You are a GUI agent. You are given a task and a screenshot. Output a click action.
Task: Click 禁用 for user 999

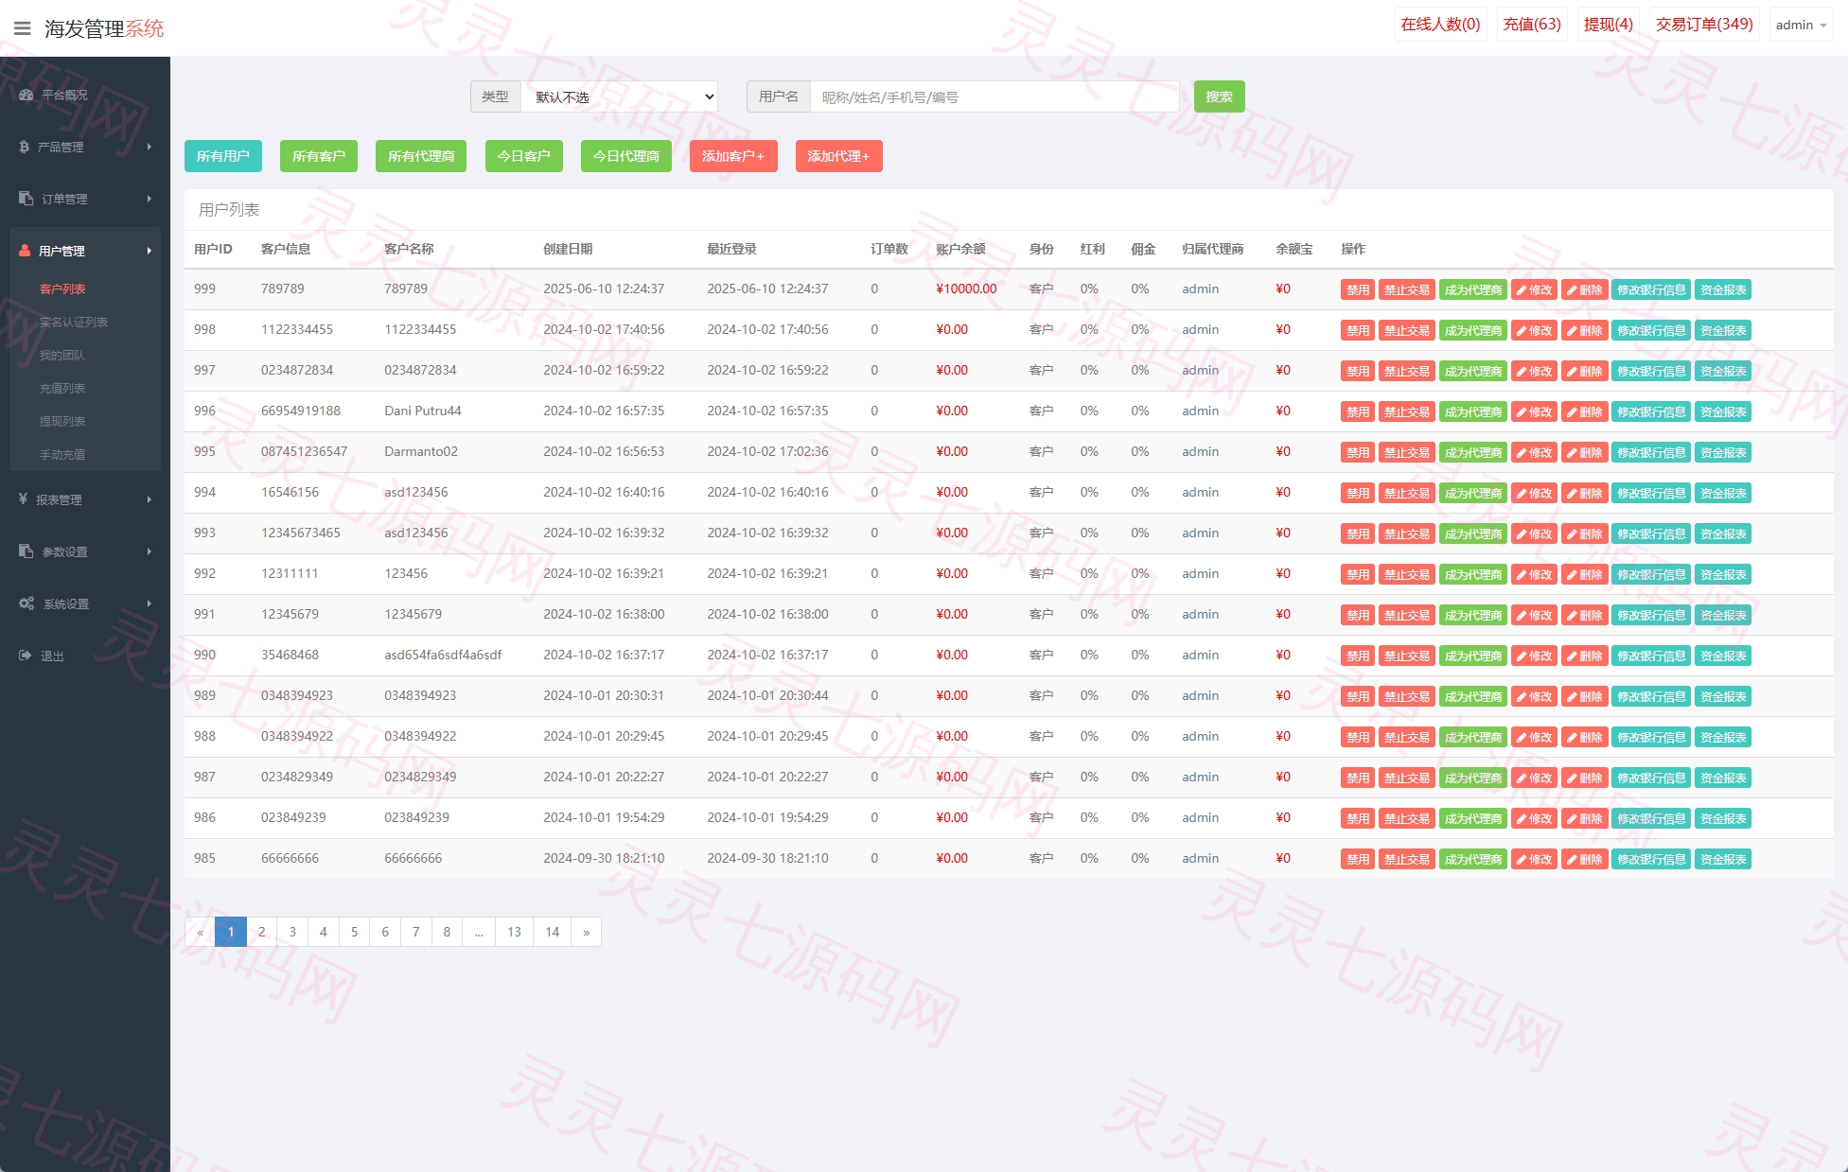1357,289
